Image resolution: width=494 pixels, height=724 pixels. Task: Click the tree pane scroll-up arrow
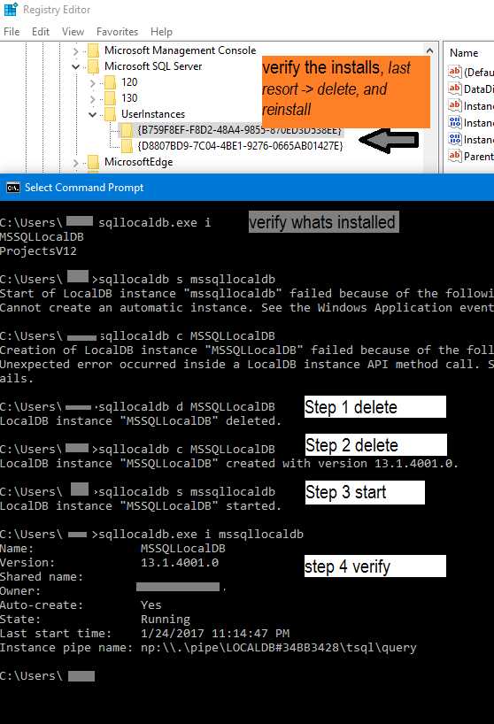430,50
